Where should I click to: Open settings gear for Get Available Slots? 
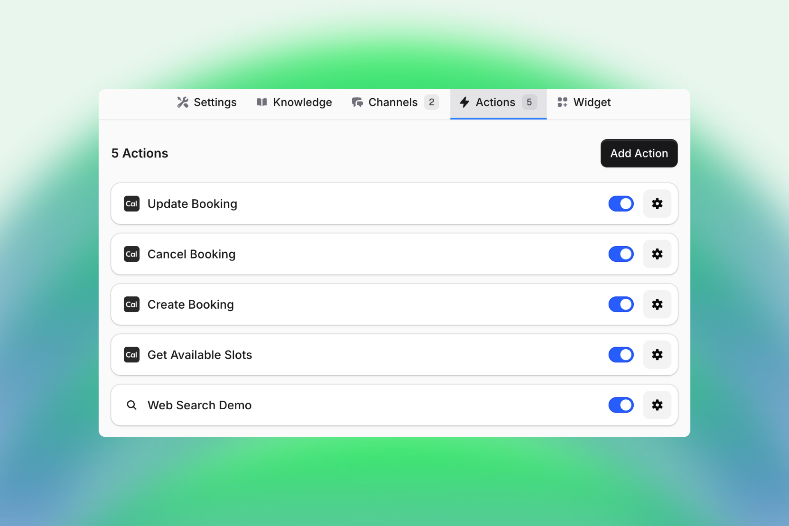(x=657, y=355)
